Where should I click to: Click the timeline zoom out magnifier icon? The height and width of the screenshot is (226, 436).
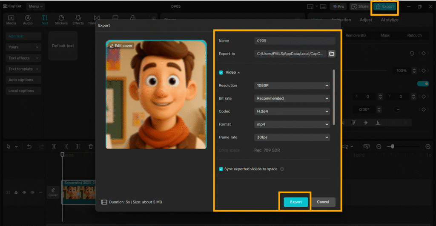[379, 146]
